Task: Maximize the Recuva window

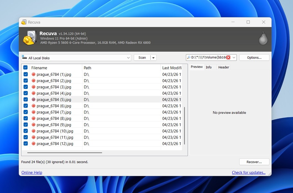Action: coord(248,22)
